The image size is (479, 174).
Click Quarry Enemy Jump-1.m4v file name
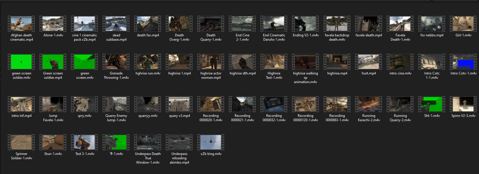116,118
